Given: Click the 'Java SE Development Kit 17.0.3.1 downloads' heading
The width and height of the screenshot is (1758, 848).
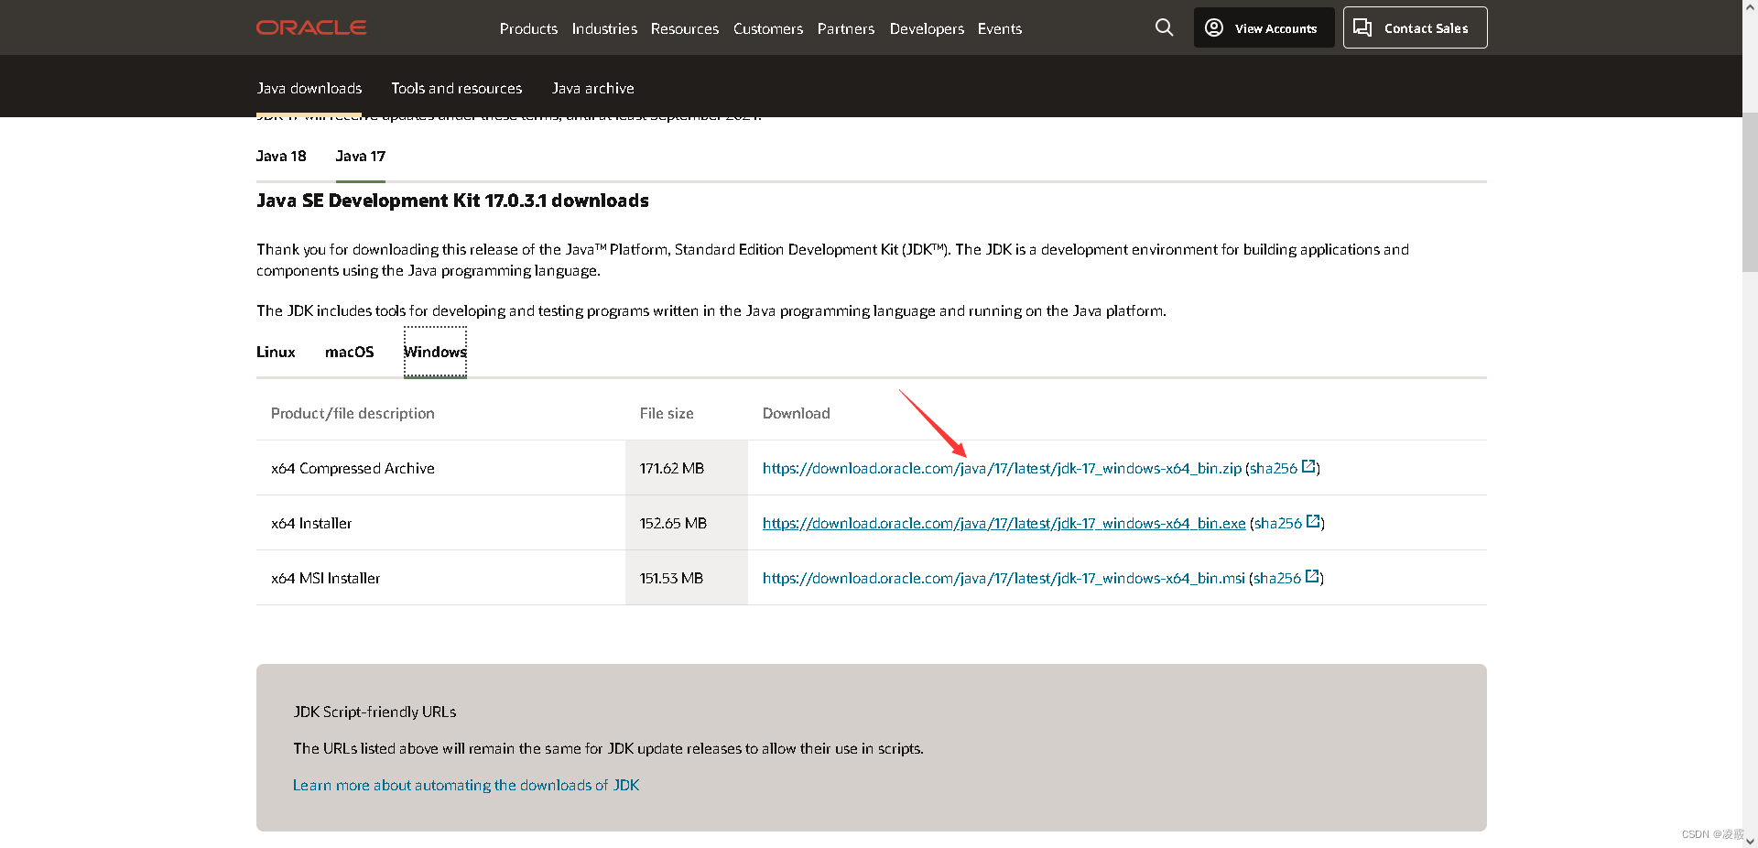Looking at the screenshot, I should click(x=452, y=201).
